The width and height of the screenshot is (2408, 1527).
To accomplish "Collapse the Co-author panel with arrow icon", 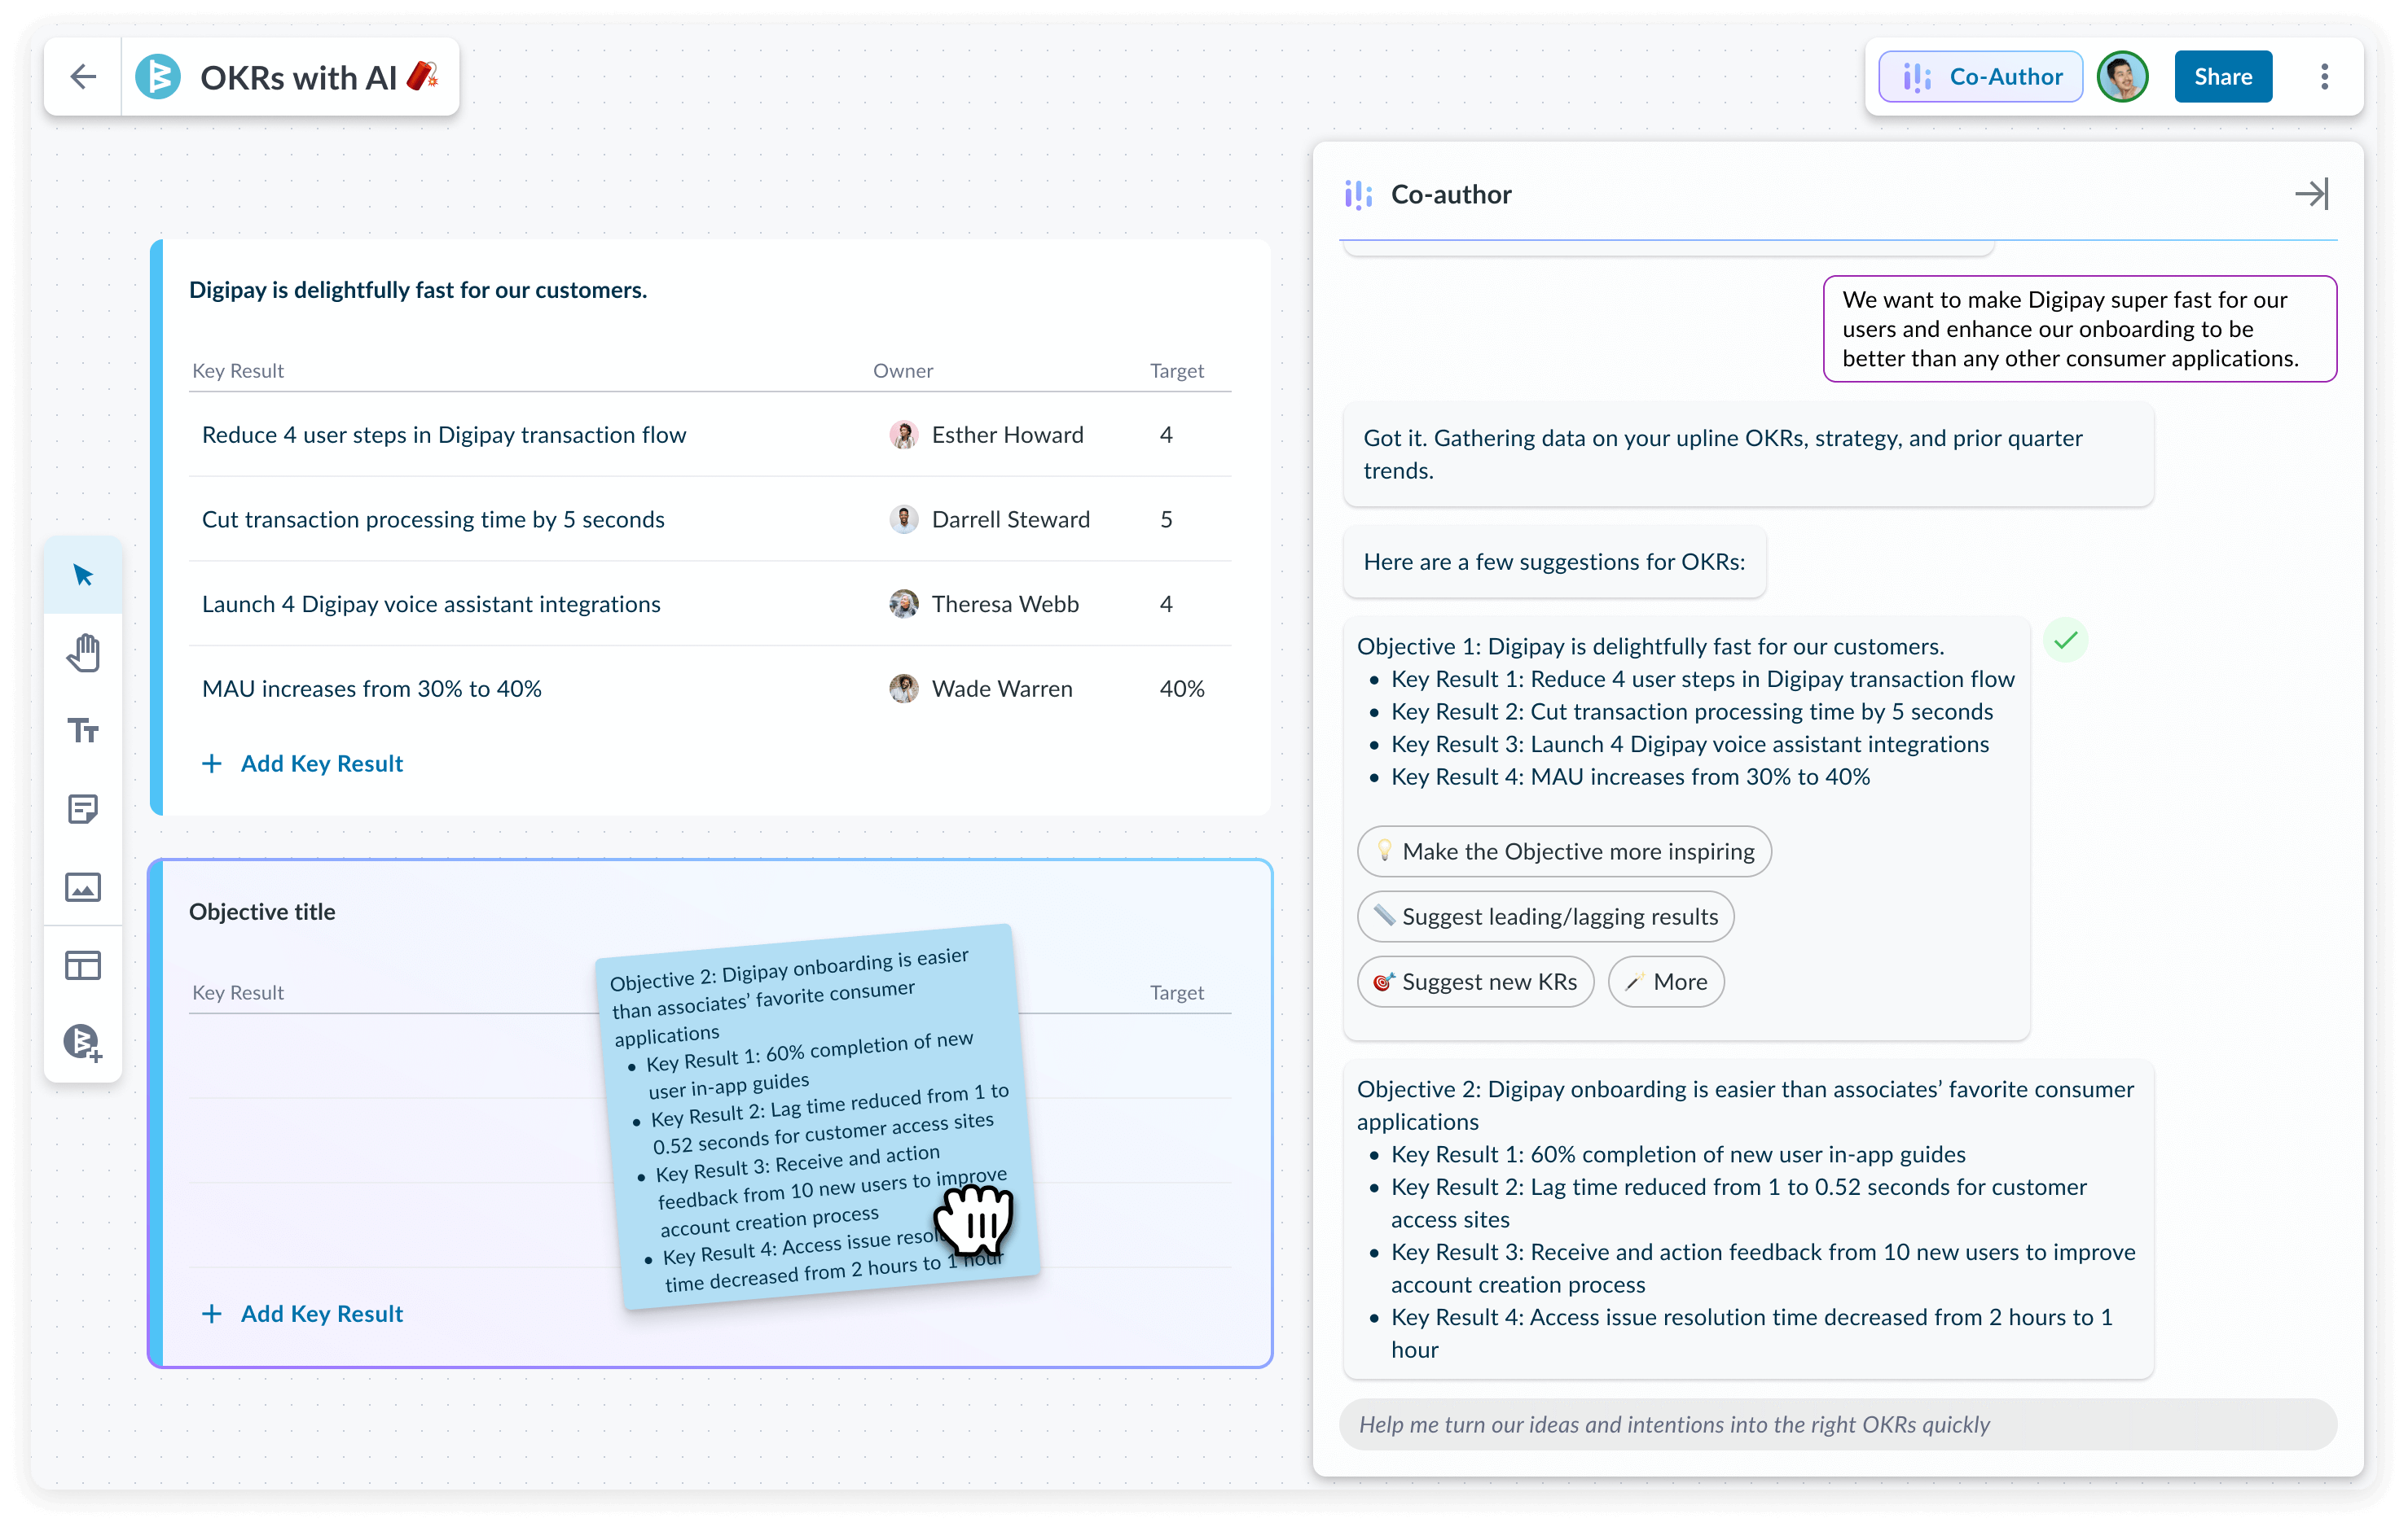I will [x=2312, y=194].
